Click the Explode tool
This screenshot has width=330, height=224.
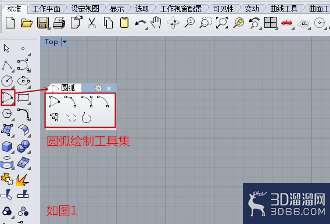(x=23, y=180)
